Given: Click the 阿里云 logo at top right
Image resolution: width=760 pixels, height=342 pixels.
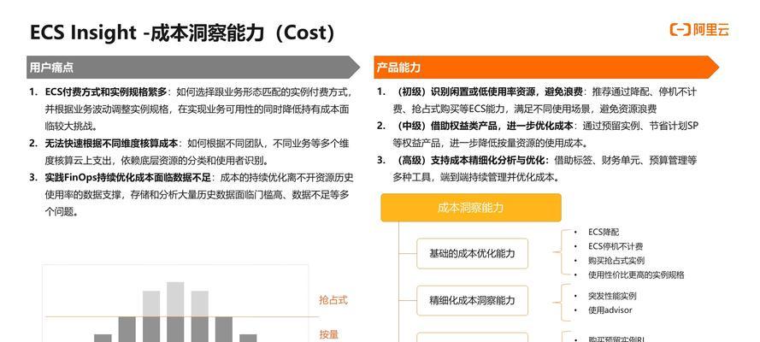Looking at the screenshot, I should click(x=699, y=30).
